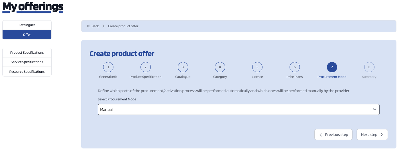Click the breadcrumb chevron separator icon

pos(103,26)
